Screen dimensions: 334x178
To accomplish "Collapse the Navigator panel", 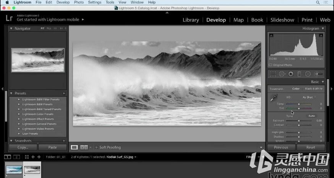I will pyautogui.click(x=11, y=28).
